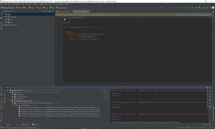Open the TODO tool tab
215x129 pixels.
click(x=35, y=125)
